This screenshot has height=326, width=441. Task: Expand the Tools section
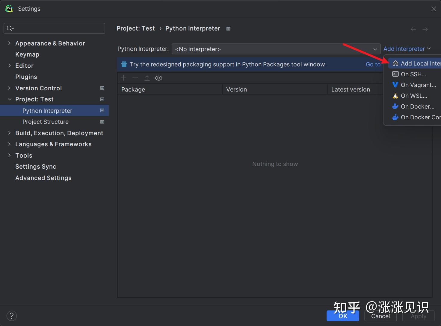click(9, 155)
